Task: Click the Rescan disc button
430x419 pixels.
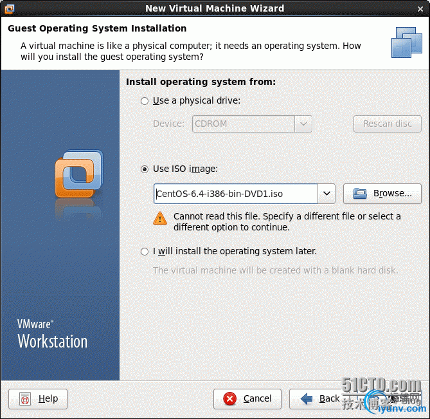Action: tap(387, 124)
